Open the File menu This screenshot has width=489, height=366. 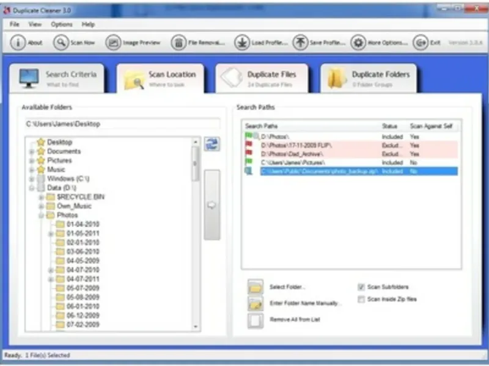[14, 24]
